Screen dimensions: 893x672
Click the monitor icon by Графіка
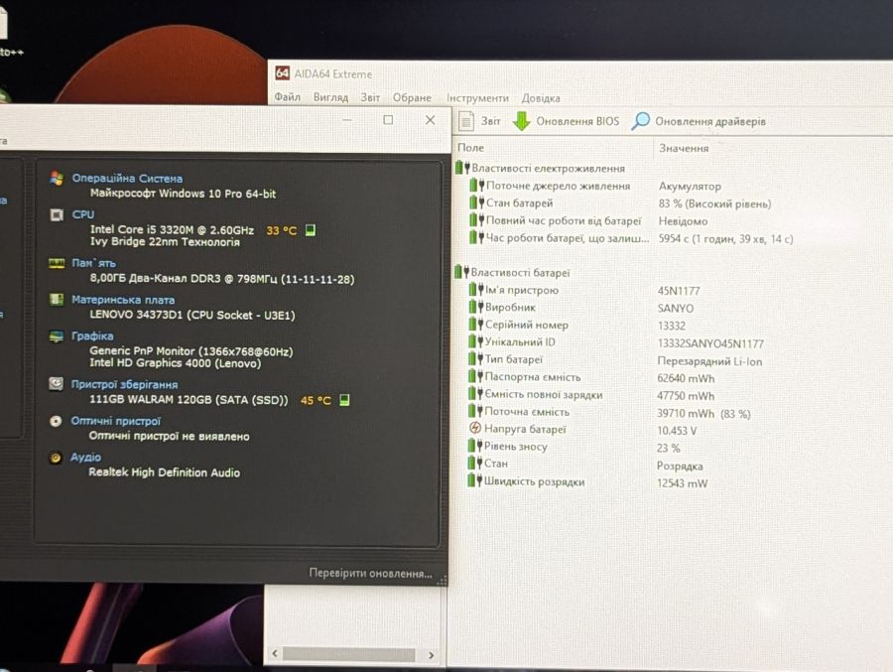pos(56,336)
